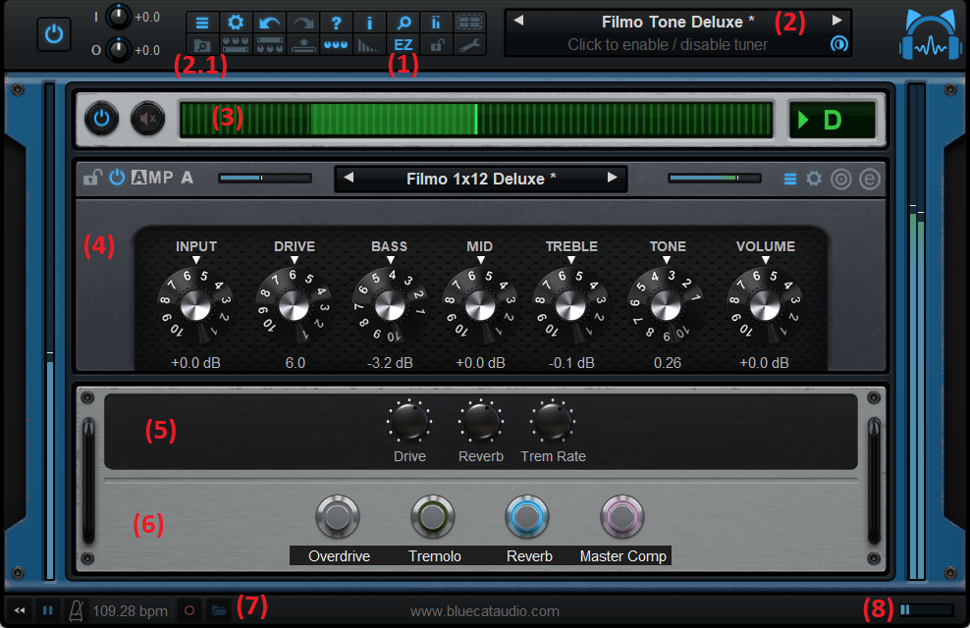This screenshot has width=970, height=628.
Task: Click the tuner note D display
Action: 832,120
